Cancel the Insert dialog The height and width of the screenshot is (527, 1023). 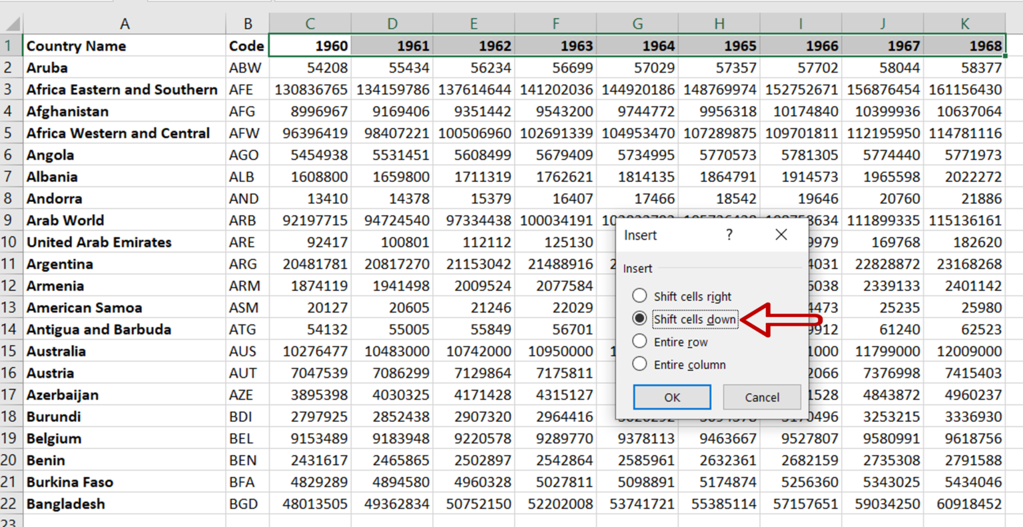coord(761,397)
